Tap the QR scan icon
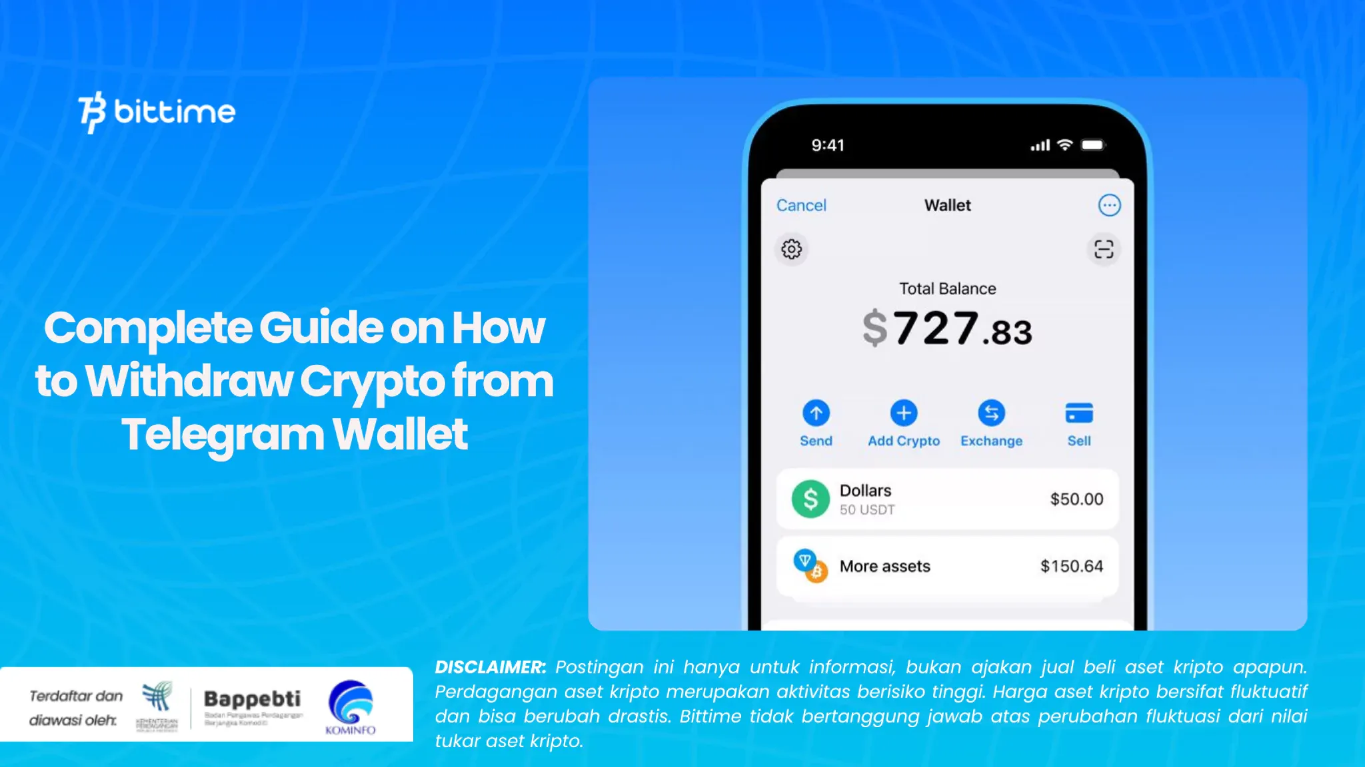Image resolution: width=1365 pixels, height=767 pixels. pyautogui.click(x=1104, y=248)
